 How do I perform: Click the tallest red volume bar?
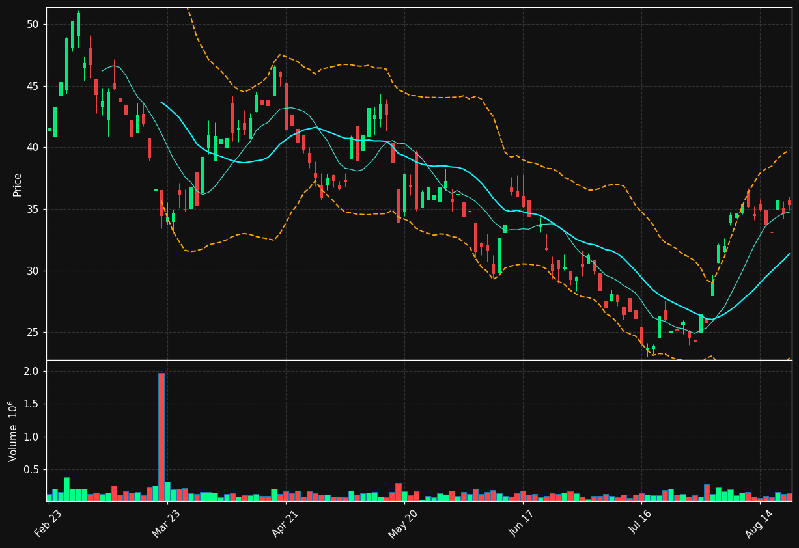[x=161, y=437]
